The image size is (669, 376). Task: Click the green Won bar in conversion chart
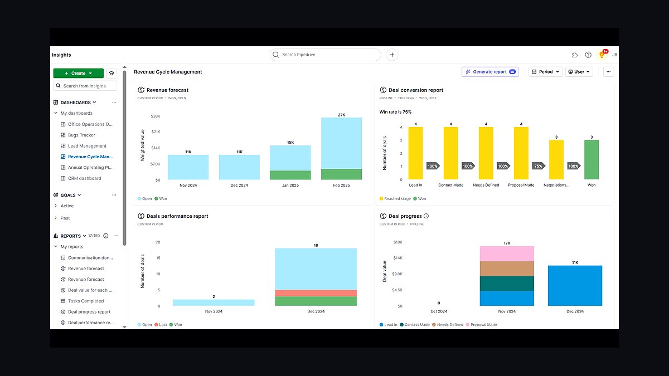[x=592, y=160]
